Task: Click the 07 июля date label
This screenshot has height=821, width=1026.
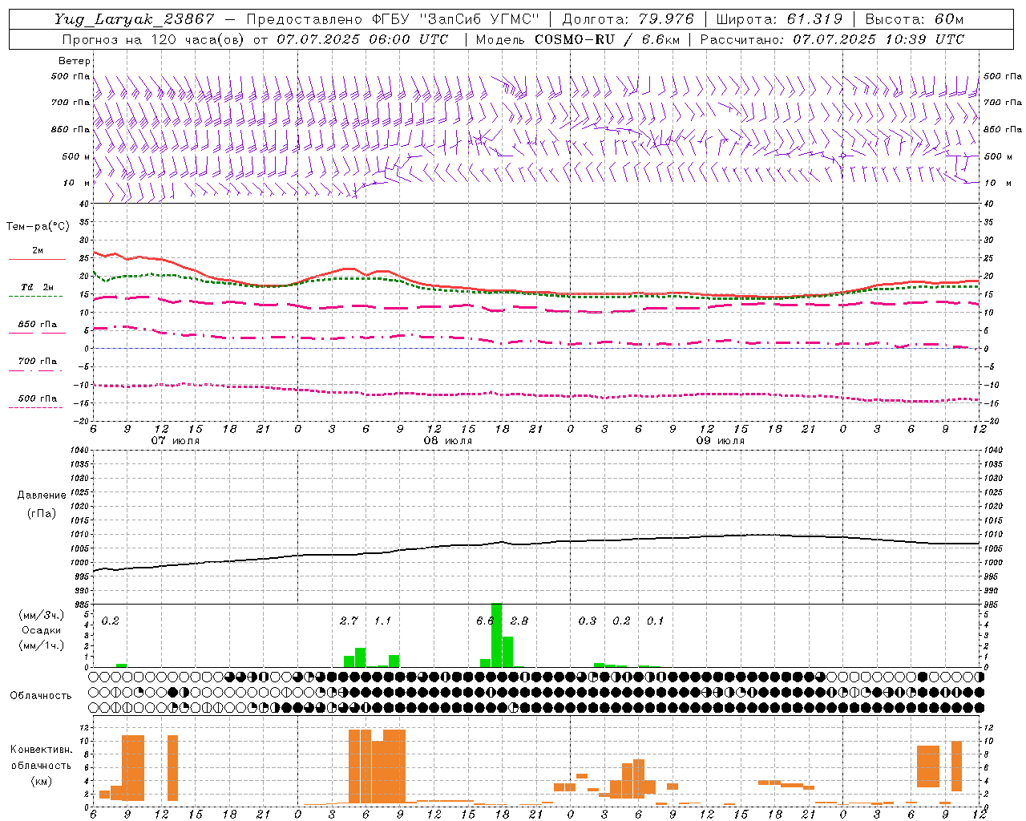Action: click(x=176, y=441)
